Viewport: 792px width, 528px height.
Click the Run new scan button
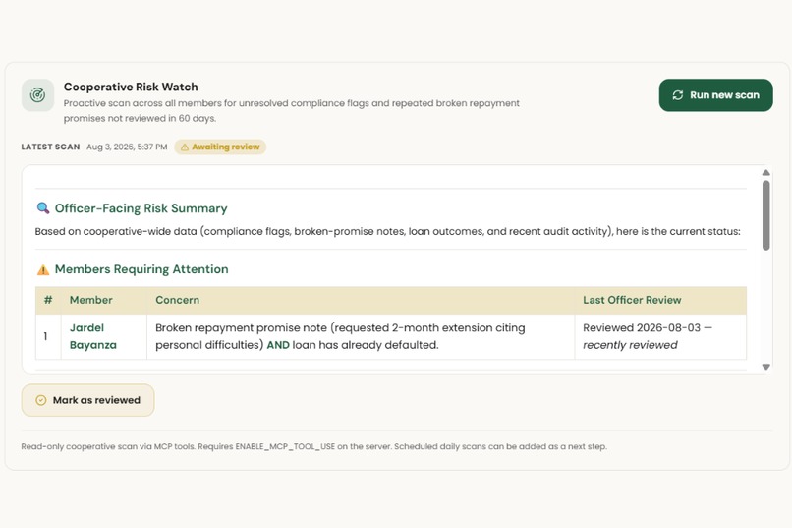click(x=715, y=95)
